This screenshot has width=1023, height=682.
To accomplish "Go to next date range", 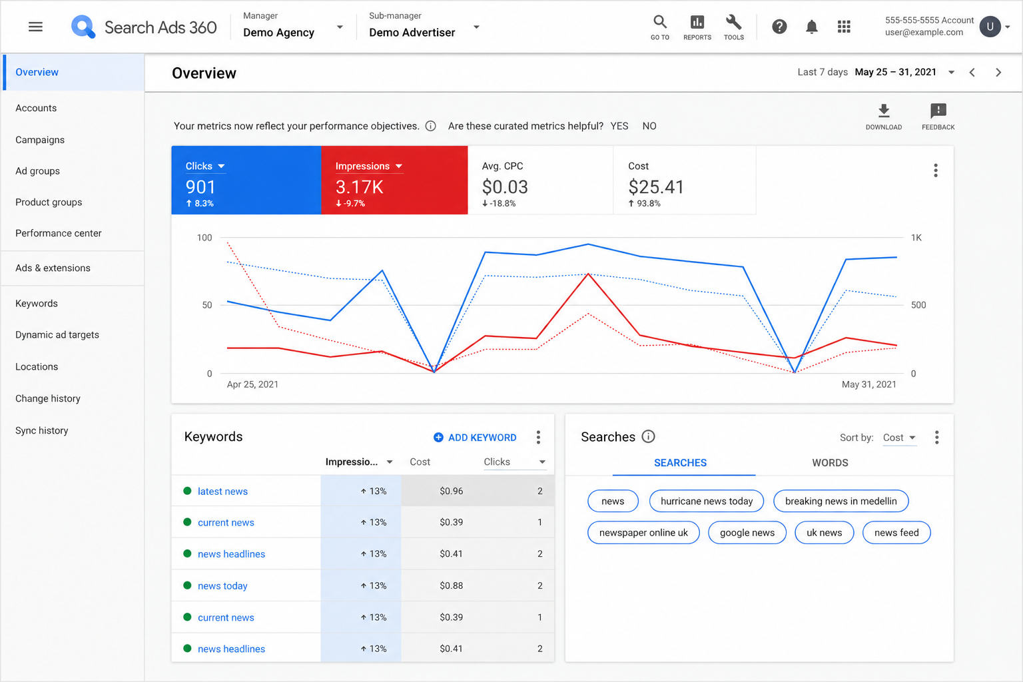I will click(x=998, y=73).
